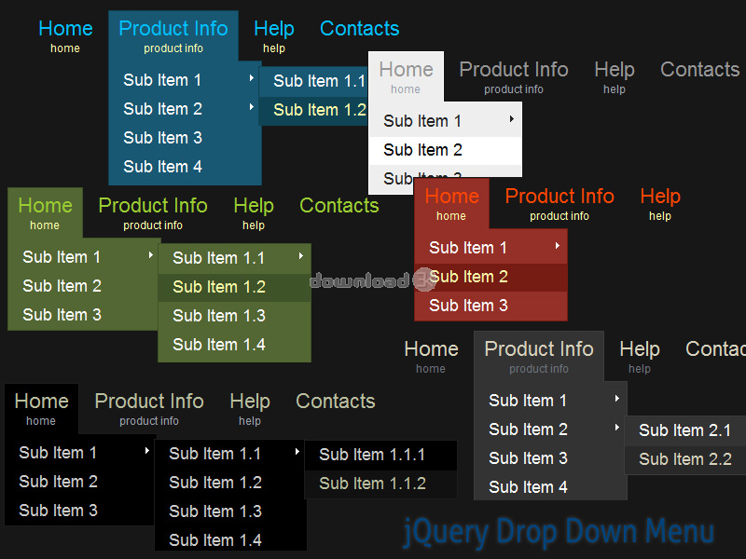The image size is (746, 559).
Task: Select Sub Item 1.3 in green submenu
Action: pos(235,316)
